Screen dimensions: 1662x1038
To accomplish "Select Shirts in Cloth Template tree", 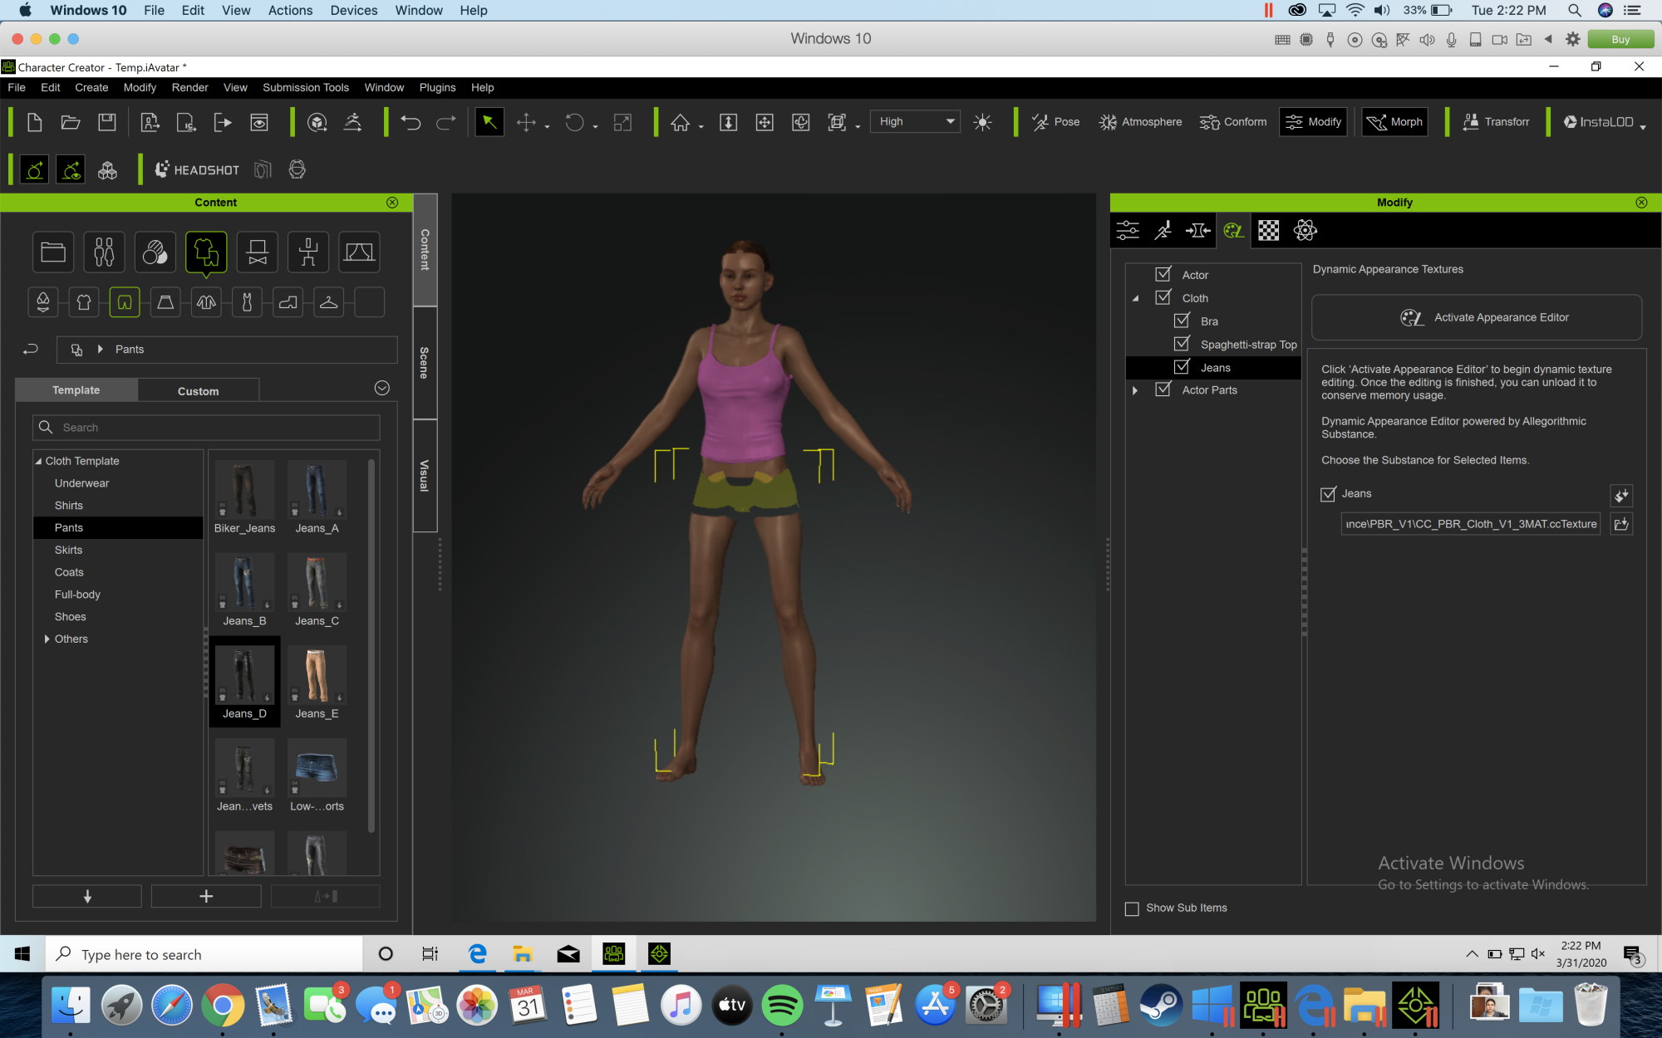I will click(x=69, y=505).
